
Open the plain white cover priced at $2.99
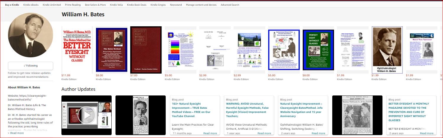215,50
